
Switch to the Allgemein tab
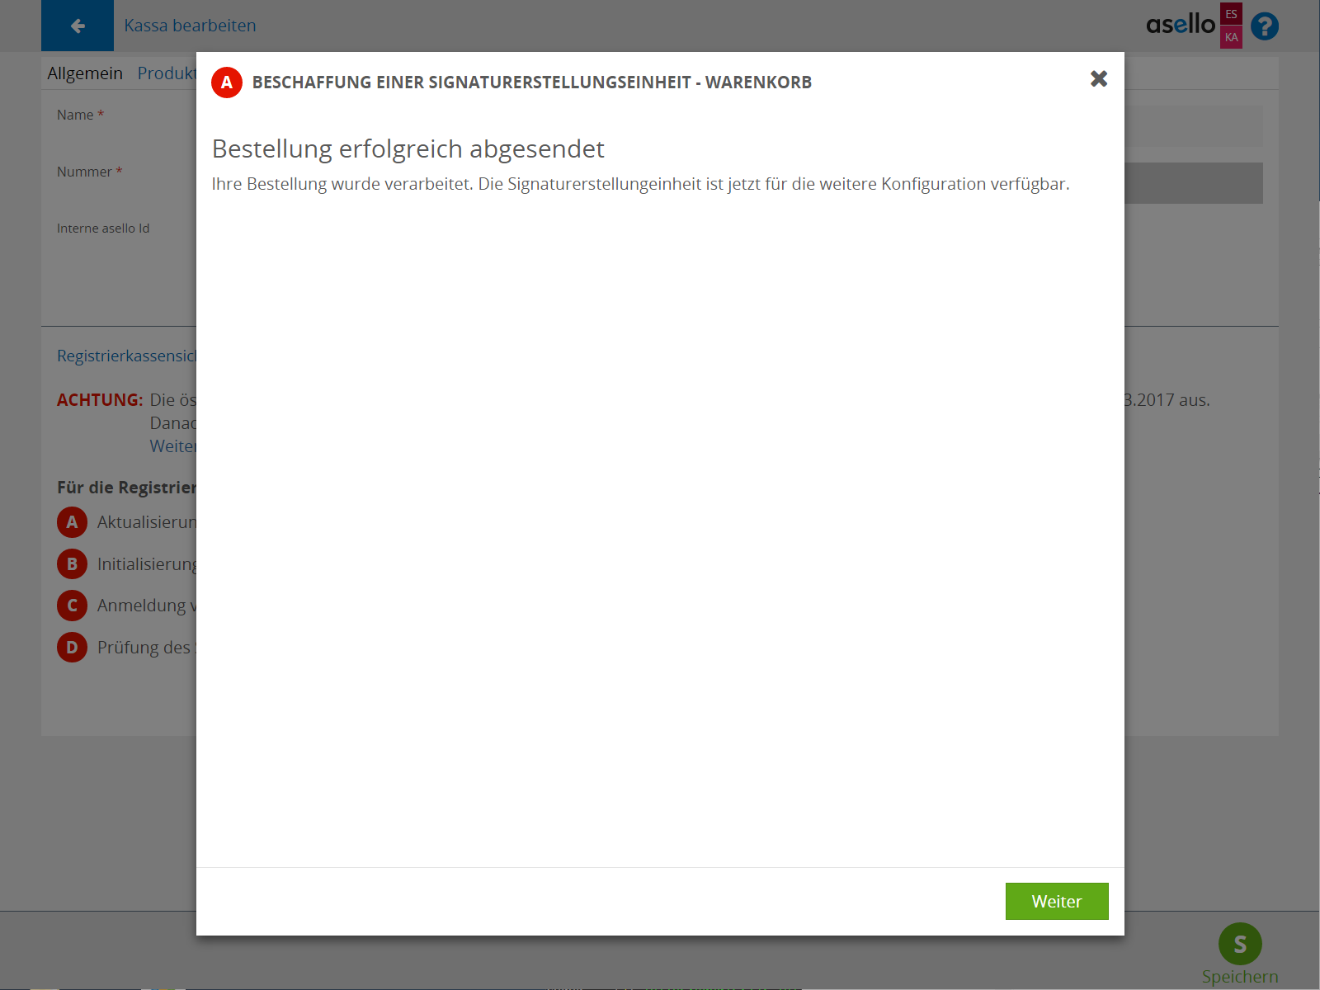coord(85,73)
